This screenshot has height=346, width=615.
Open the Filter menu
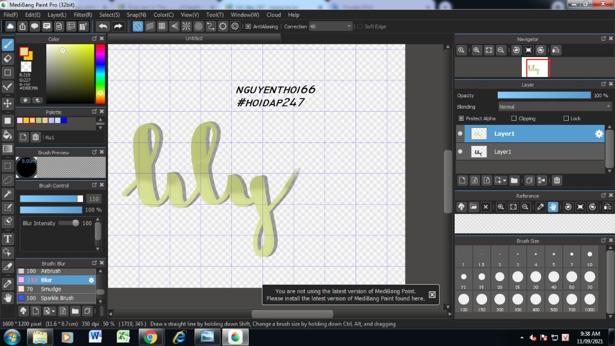(x=83, y=14)
